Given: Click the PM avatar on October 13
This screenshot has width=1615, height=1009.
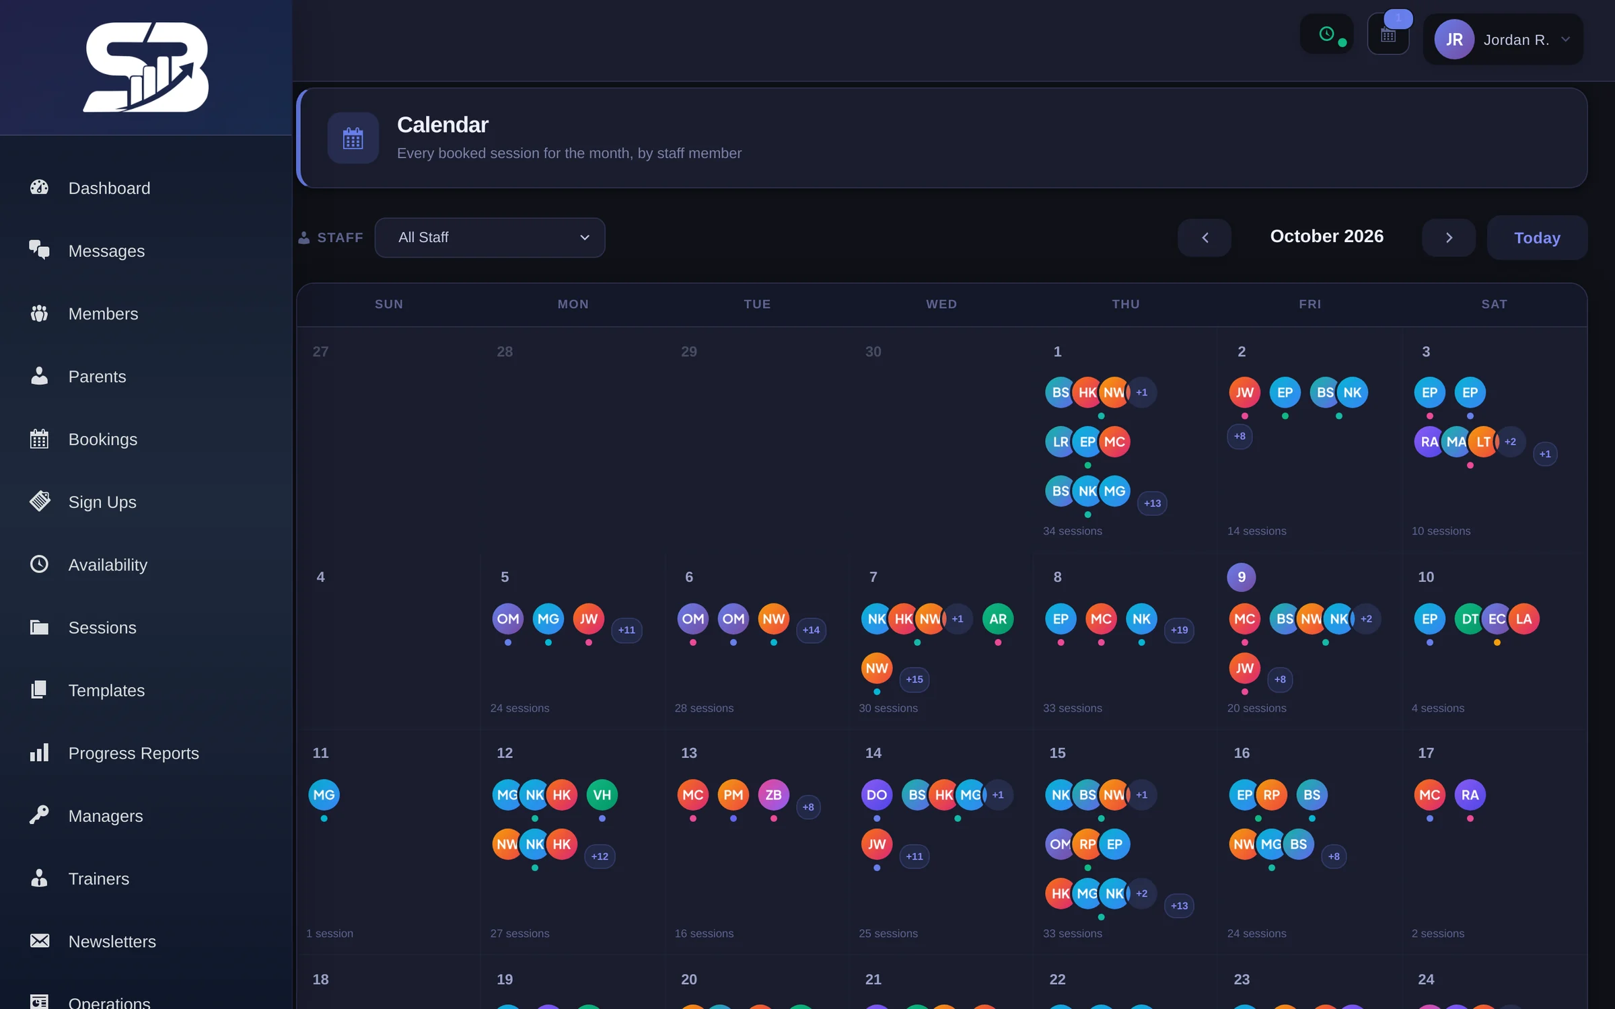Looking at the screenshot, I should tap(733, 795).
